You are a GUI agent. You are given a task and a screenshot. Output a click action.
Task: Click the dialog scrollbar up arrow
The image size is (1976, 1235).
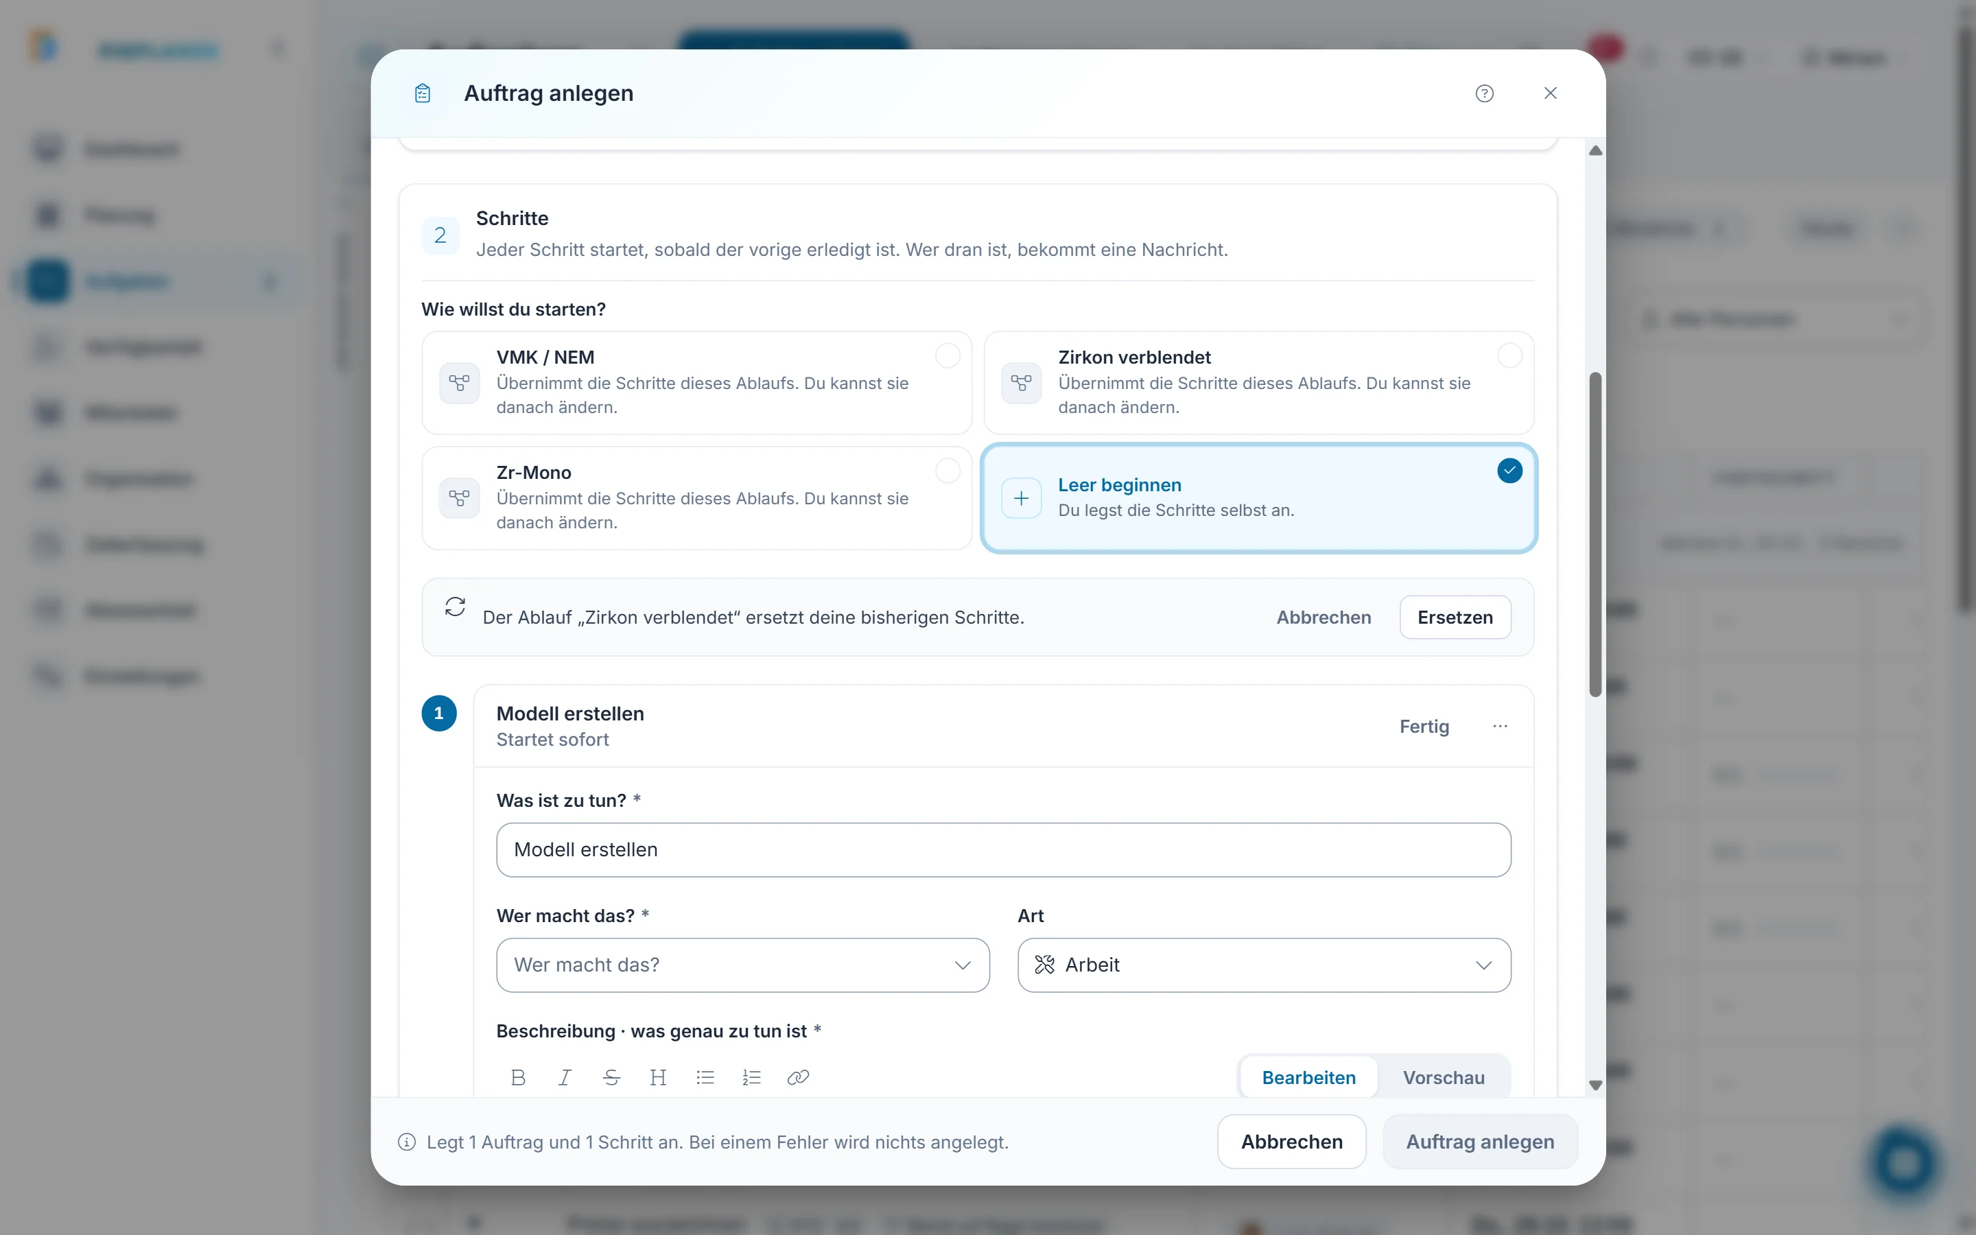(x=1595, y=151)
